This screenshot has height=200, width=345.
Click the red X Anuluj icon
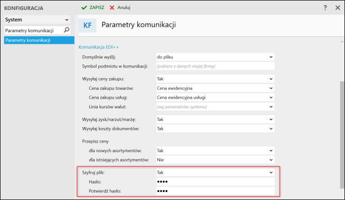click(112, 8)
